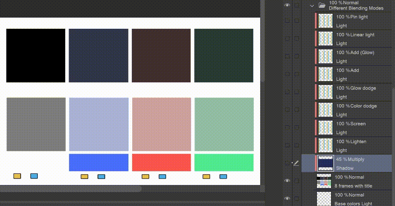Click the light lavender-blue square on canvas
Viewport: 395px width, 206px height.
(x=99, y=124)
